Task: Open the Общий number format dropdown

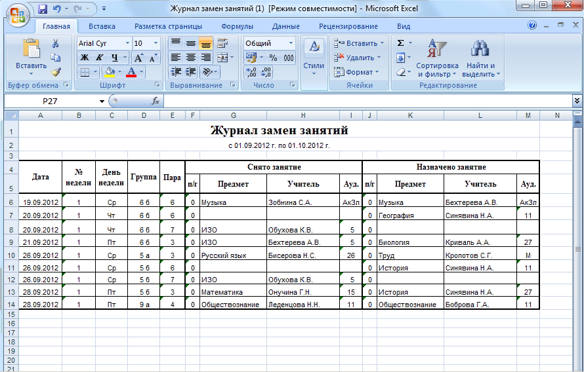Action: point(291,43)
